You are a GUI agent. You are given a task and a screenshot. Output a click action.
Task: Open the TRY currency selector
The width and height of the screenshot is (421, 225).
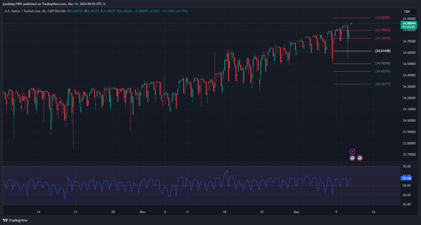(x=407, y=12)
